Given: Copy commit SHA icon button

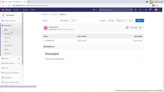Looking at the screenshot, I should point(140,28).
